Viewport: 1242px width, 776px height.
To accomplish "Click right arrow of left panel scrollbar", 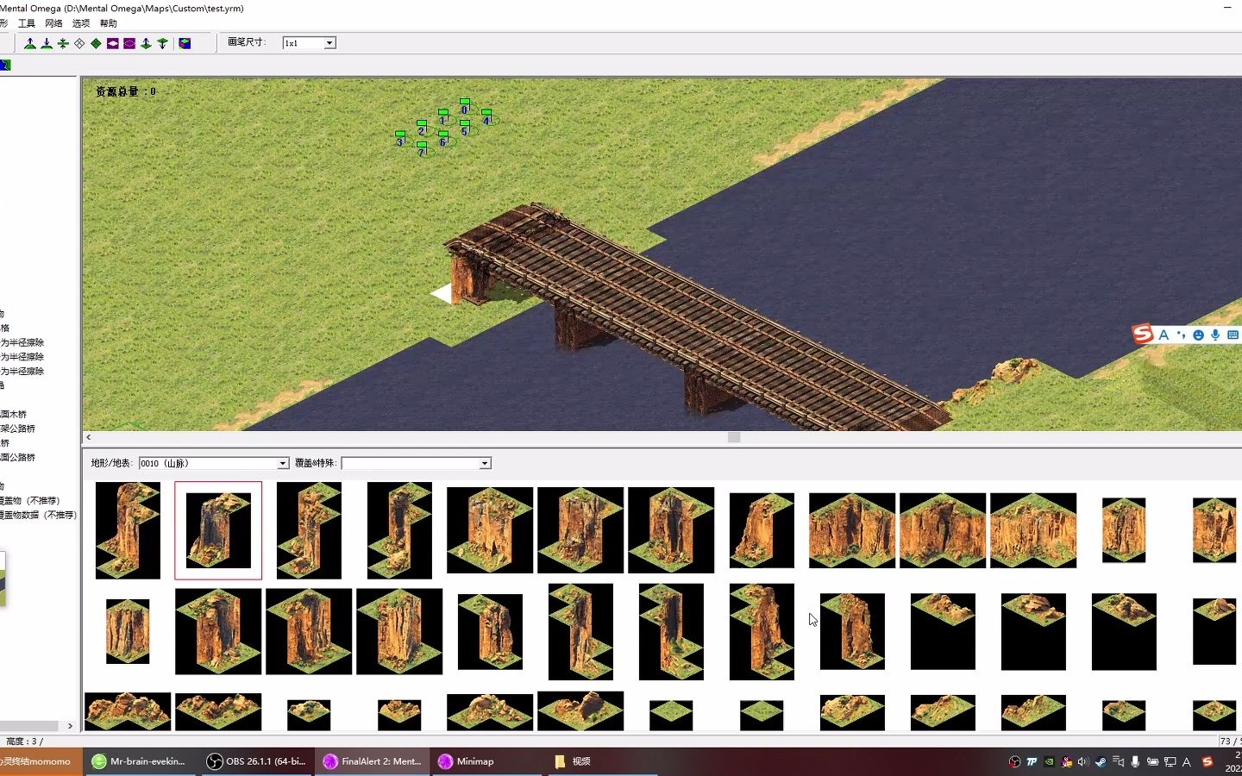I will click(x=70, y=726).
